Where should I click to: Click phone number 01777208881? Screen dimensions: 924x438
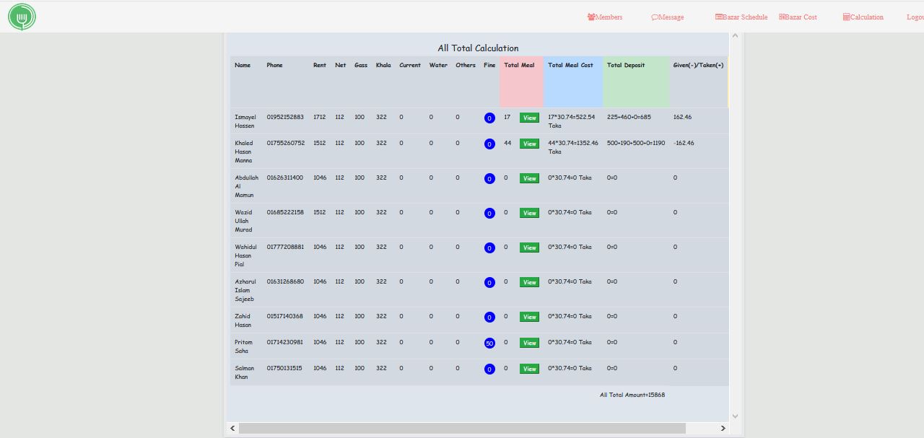coord(285,247)
